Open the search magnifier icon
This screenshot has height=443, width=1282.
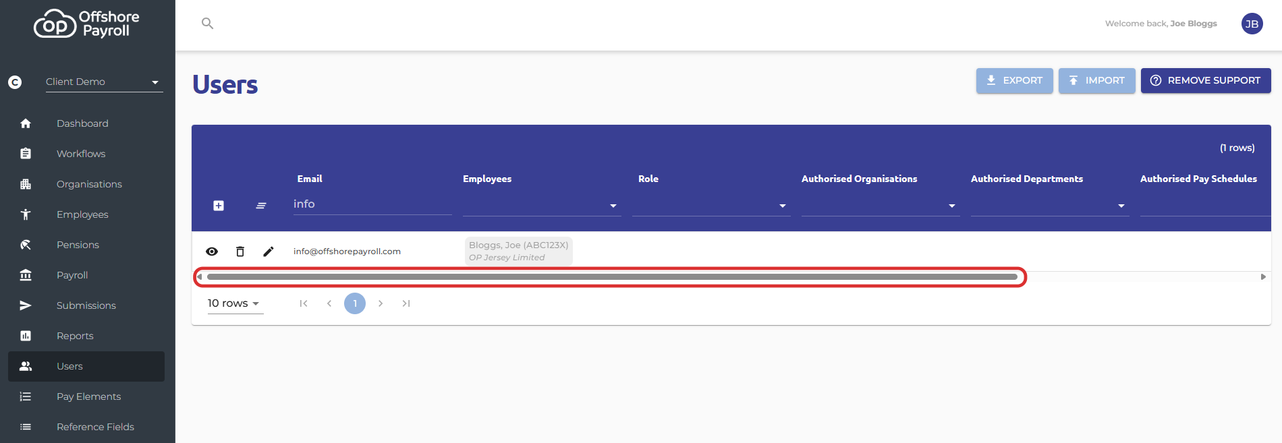[207, 24]
